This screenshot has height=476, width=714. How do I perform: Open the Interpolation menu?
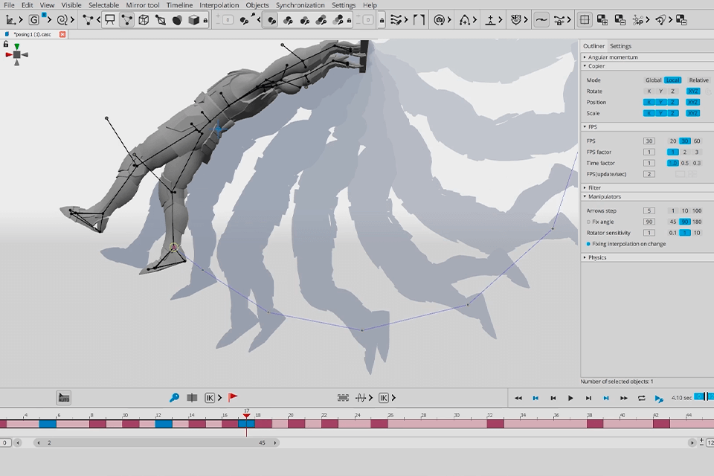point(219,5)
